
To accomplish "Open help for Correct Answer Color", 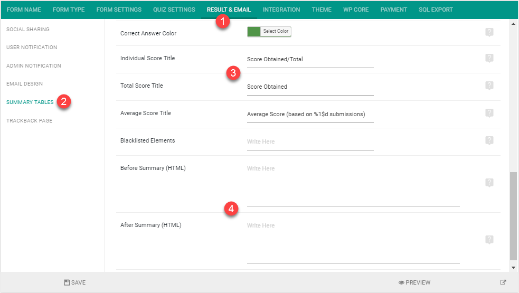I will pyautogui.click(x=489, y=32).
